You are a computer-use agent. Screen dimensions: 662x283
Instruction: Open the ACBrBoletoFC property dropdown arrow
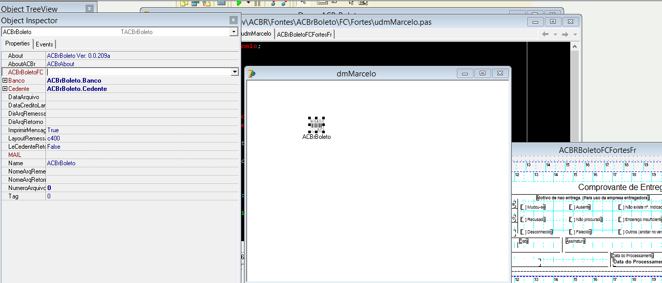234,72
